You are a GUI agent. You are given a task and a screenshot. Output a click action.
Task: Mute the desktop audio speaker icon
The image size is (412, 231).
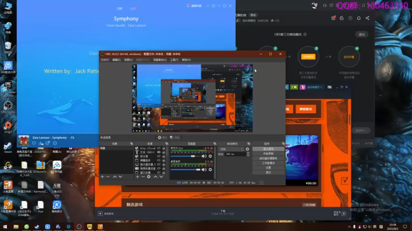pos(204,170)
